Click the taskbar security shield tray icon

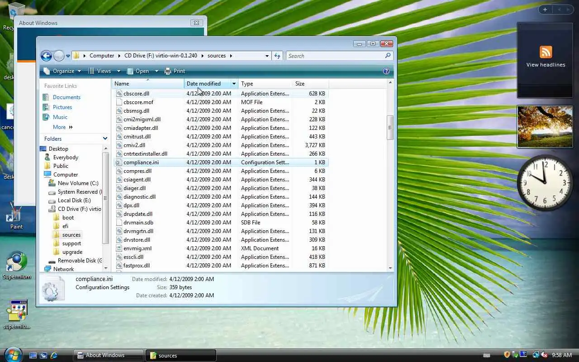click(x=507, y=355)
